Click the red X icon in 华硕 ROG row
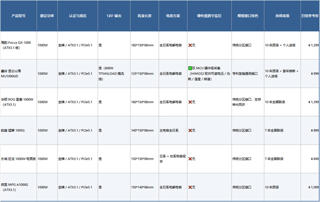The height and width of the screenshot is (202, 320). (x=190, y=102)
